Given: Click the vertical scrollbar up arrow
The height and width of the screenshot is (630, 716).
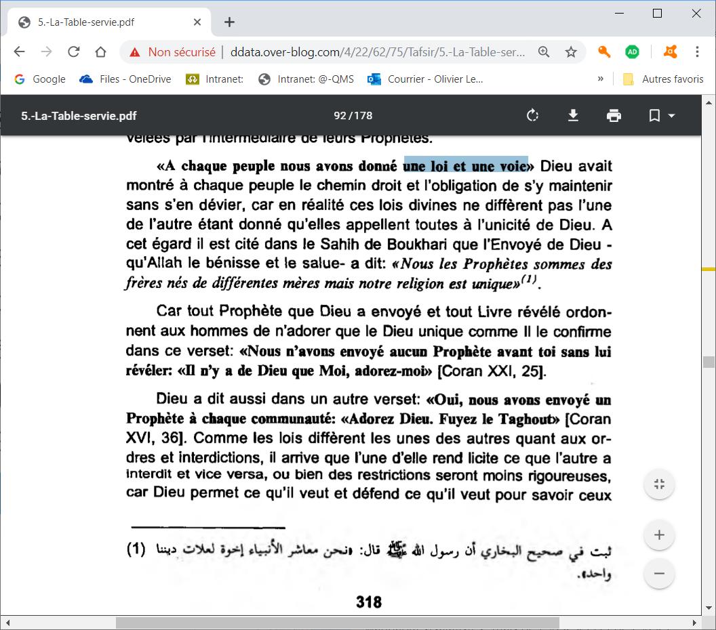Looking at the screenshot, I should (x=709, y=103).
